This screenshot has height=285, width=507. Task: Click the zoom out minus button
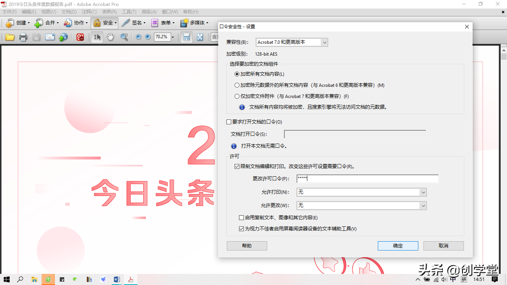[x=139, y=37]
